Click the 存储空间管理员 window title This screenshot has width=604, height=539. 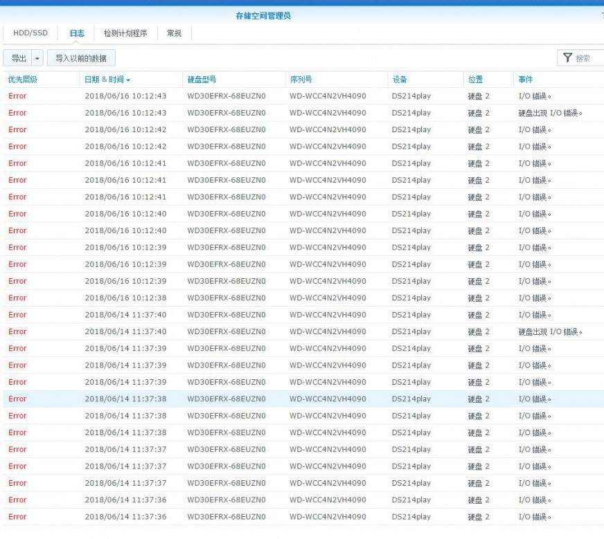263,16
